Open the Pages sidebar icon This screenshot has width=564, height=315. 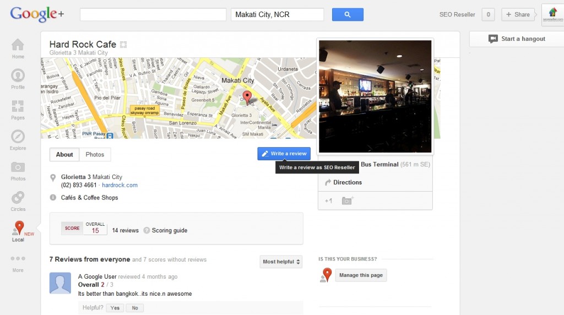click(18, 106)
